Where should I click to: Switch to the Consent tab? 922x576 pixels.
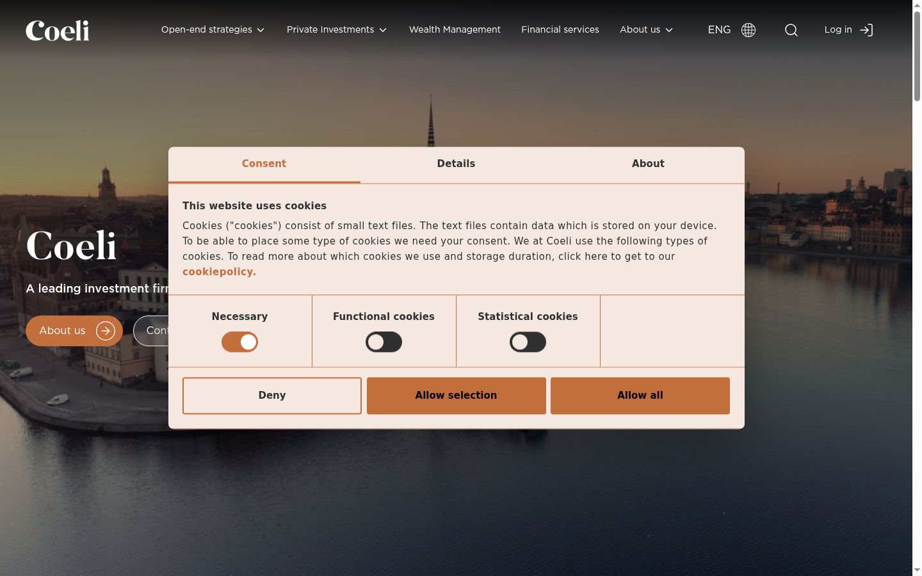pos(264,164)
